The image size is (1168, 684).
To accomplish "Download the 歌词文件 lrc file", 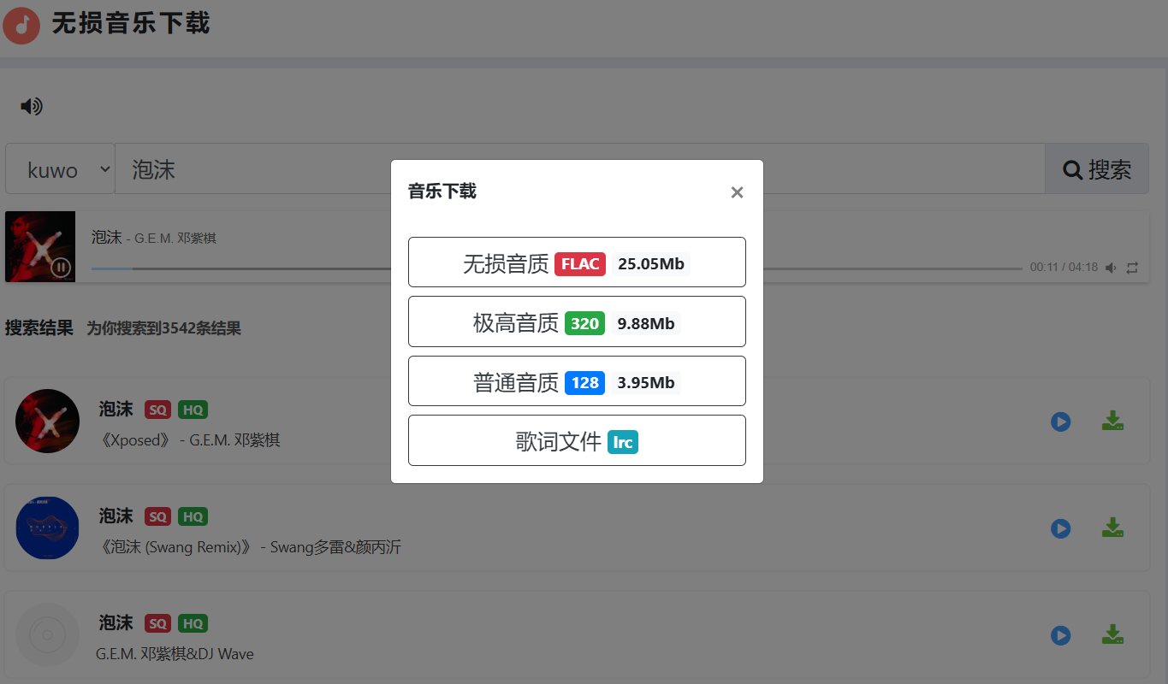I will pos(577,441).
